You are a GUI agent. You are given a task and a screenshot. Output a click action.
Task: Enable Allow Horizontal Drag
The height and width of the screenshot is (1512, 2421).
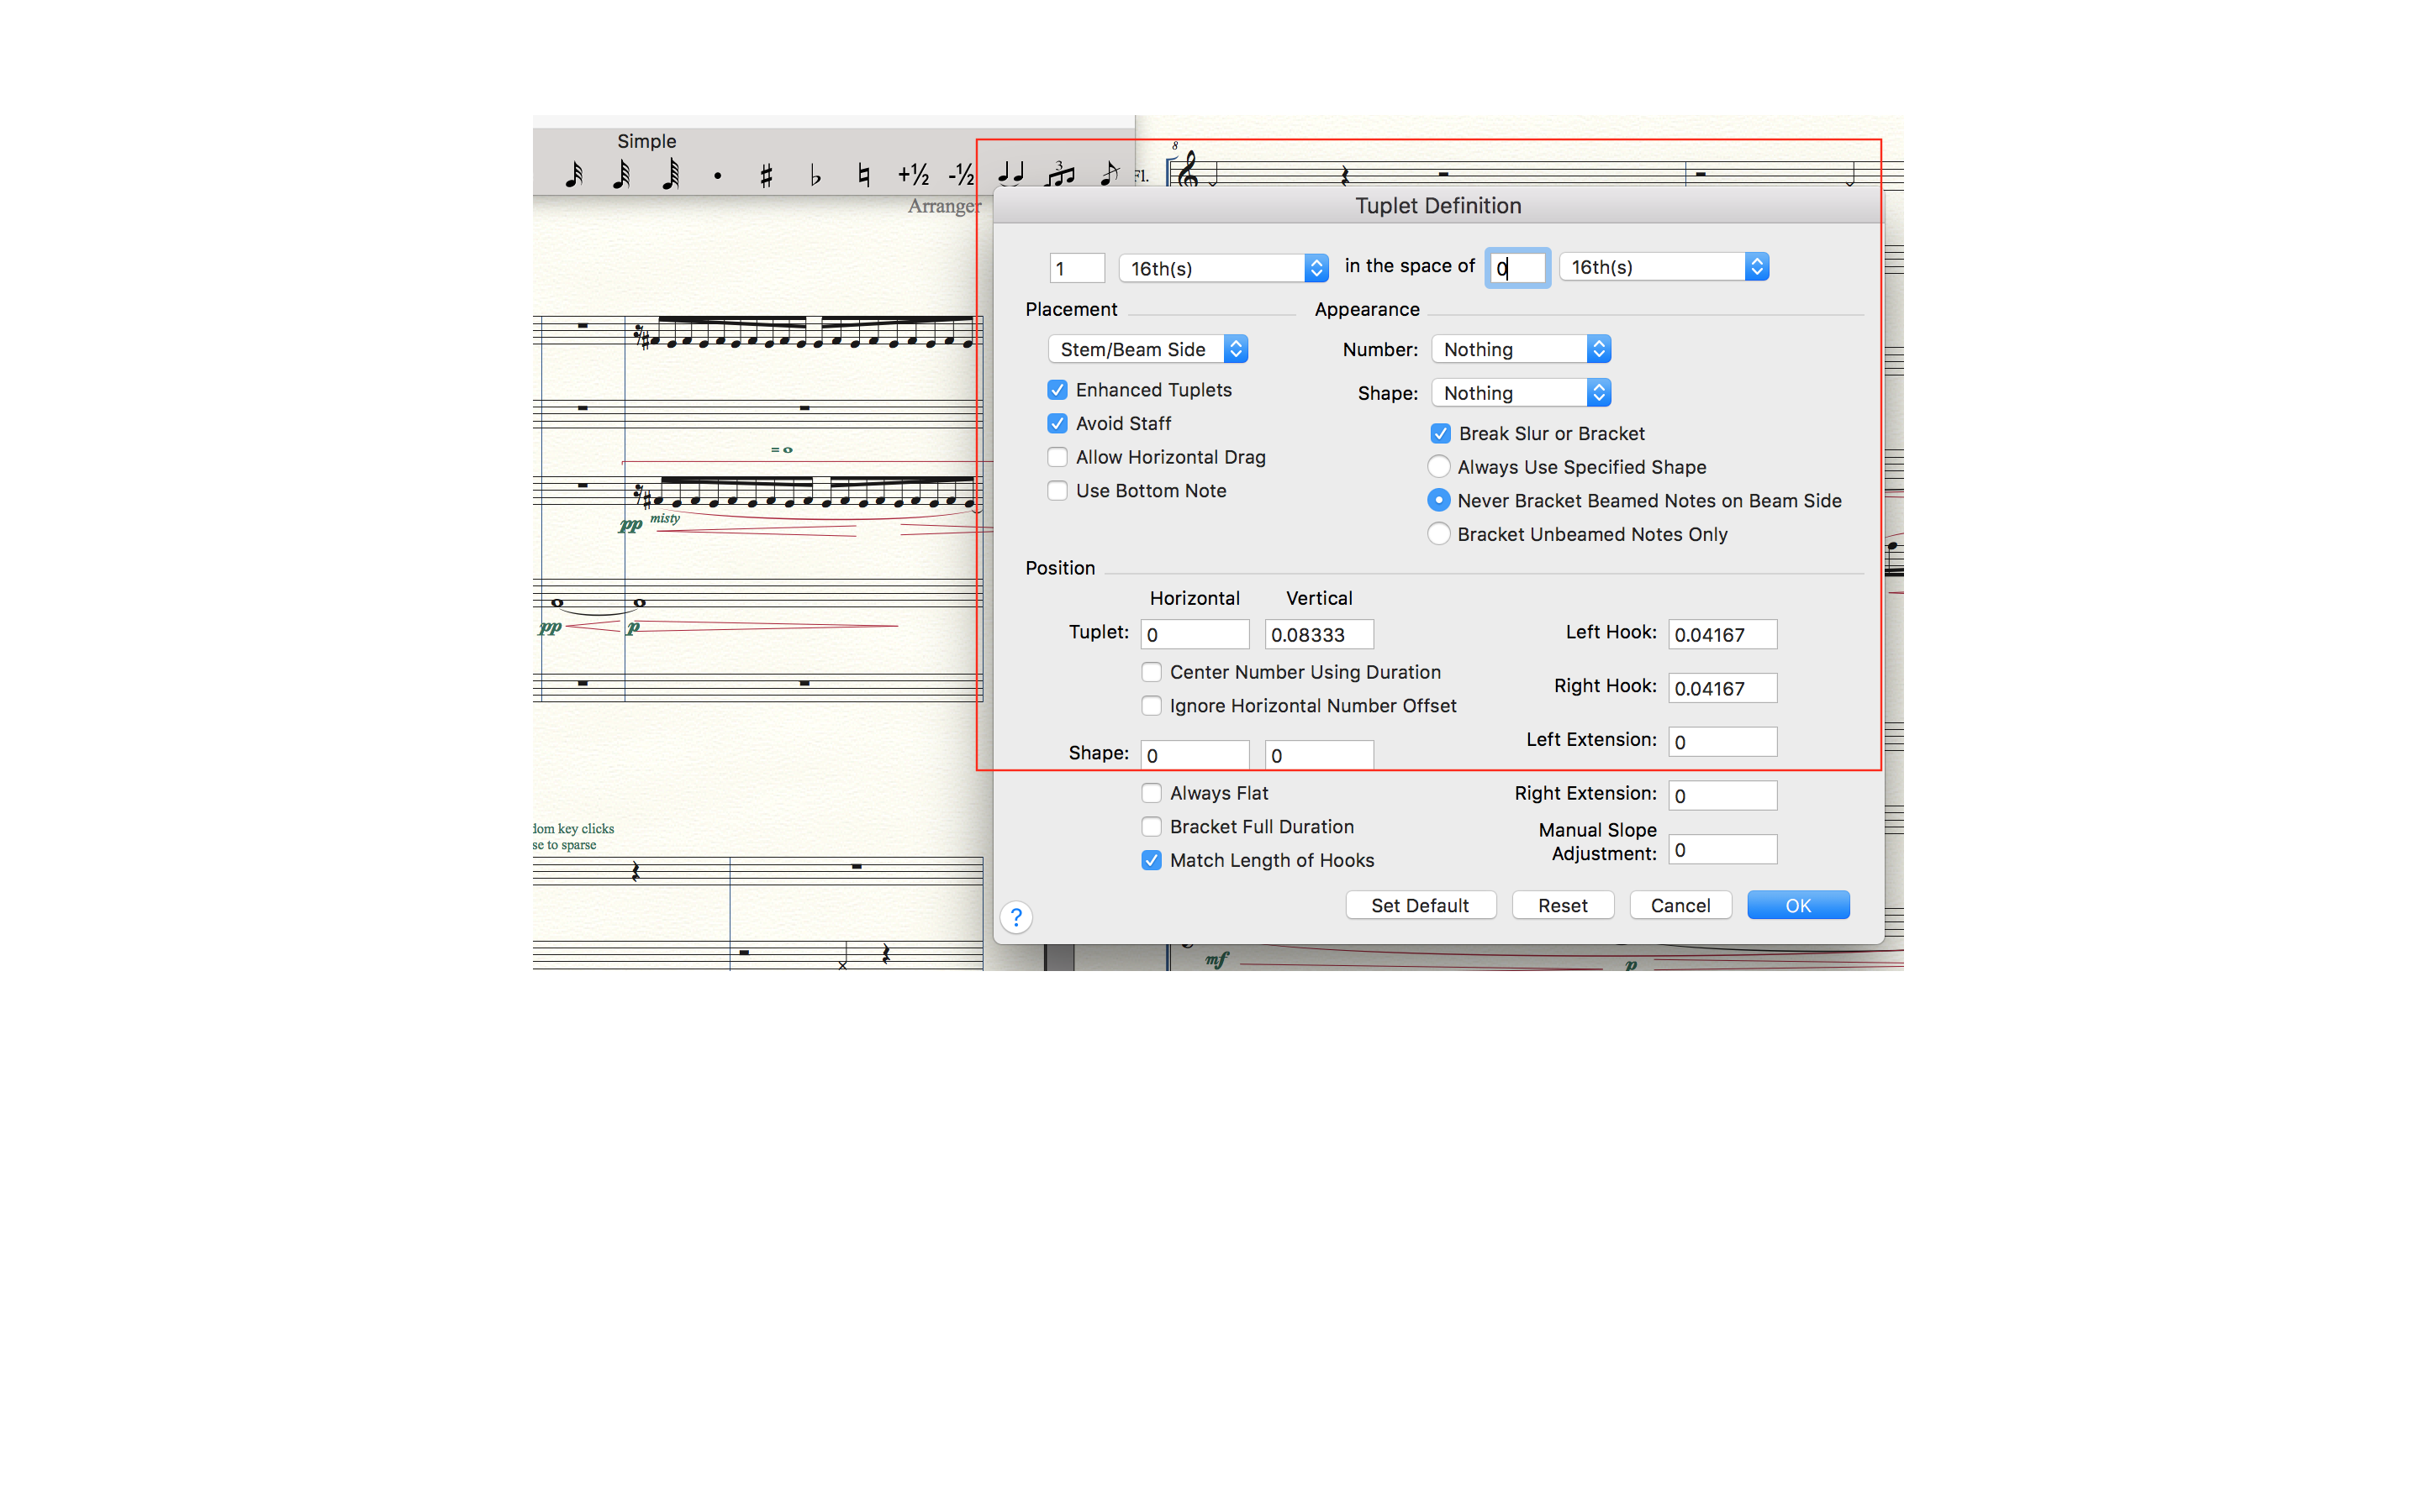point(1058,457)
